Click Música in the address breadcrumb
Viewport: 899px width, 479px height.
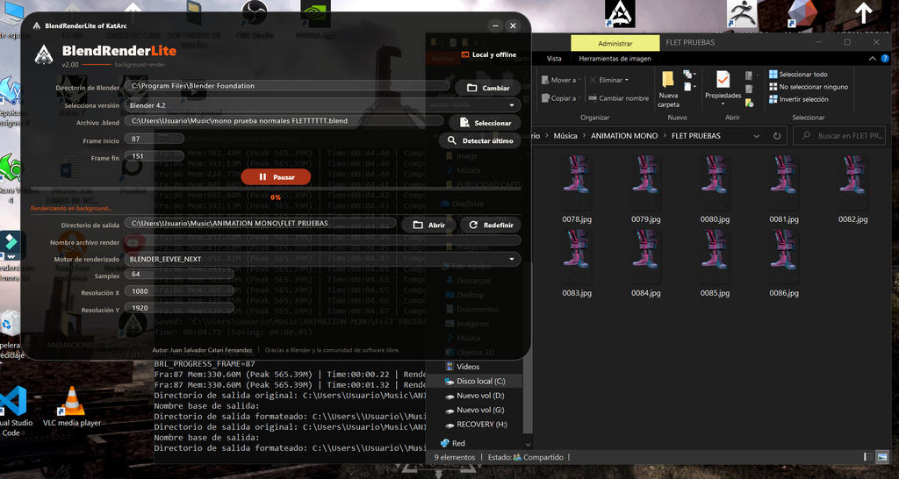[x=565, y=136]
